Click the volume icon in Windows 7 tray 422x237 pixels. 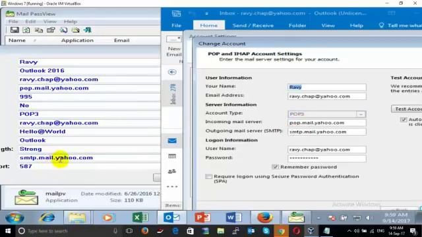pos(369,218)
